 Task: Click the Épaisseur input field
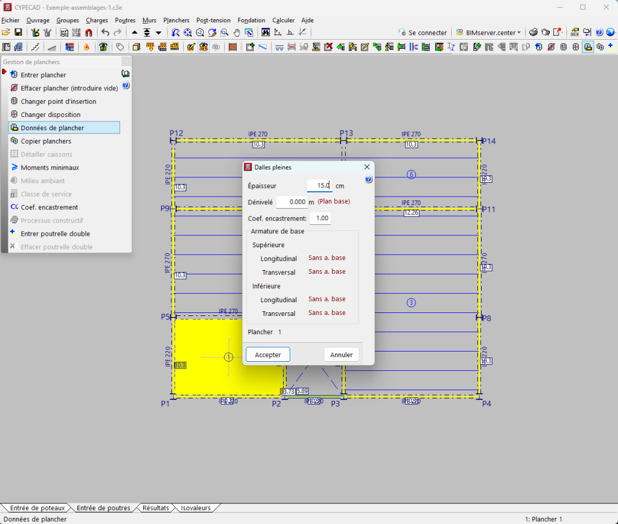tap(320, 186)
